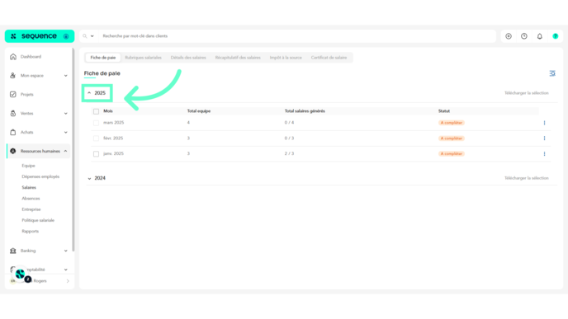The width and height of the screenshot is (568, 319).
Task: Open Equipe submenu item
Action: click(28, 166)
